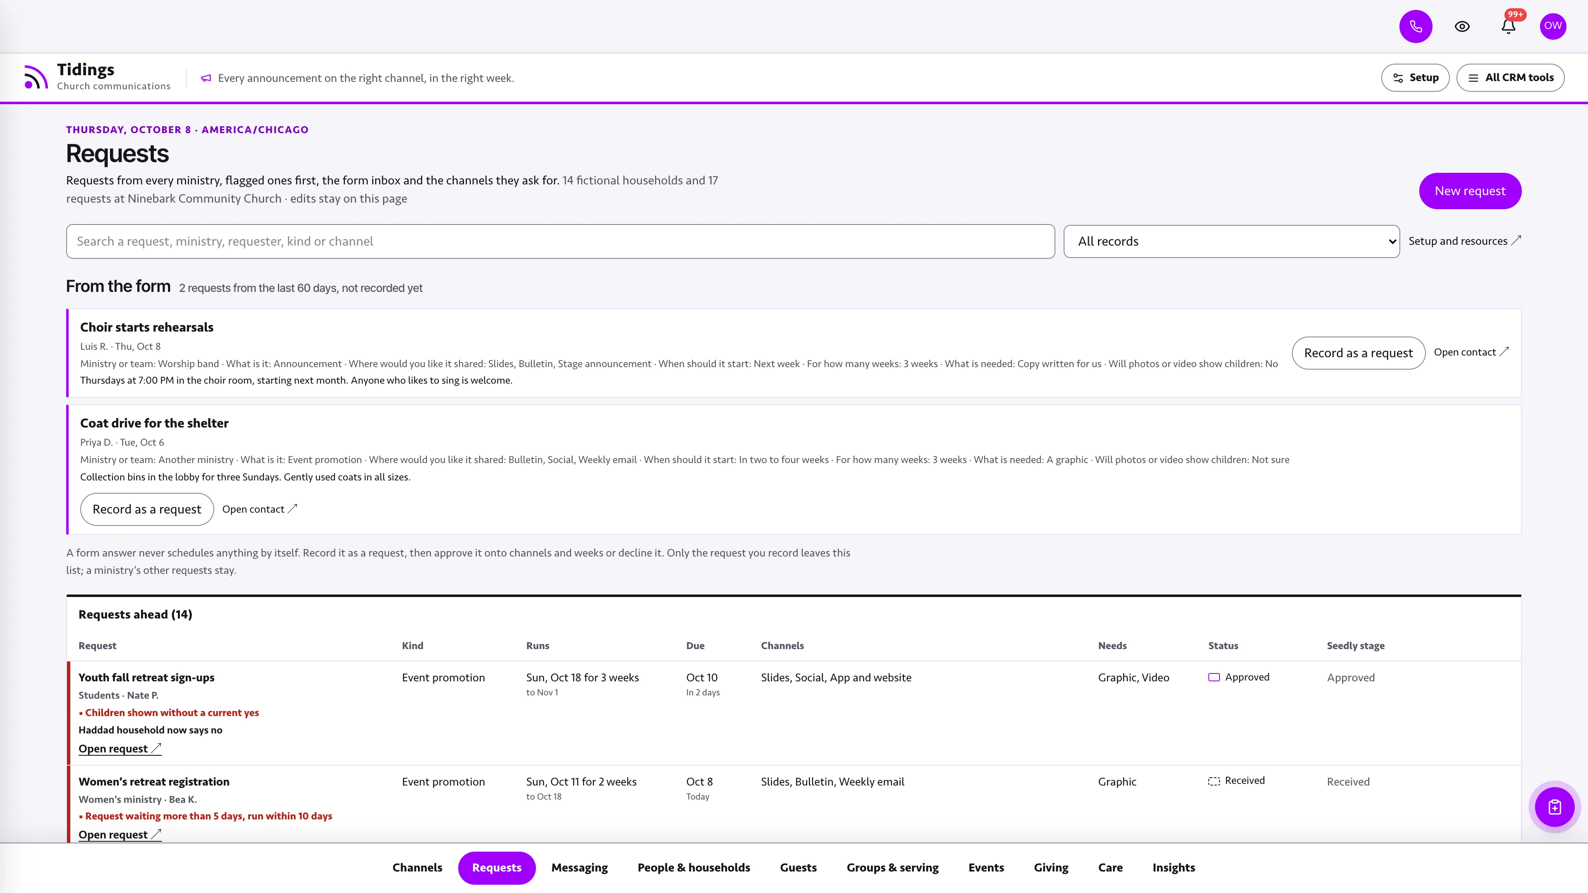The image size is (1588, 893).
Task: Open Setup
Action: [x=1416, y=78]
